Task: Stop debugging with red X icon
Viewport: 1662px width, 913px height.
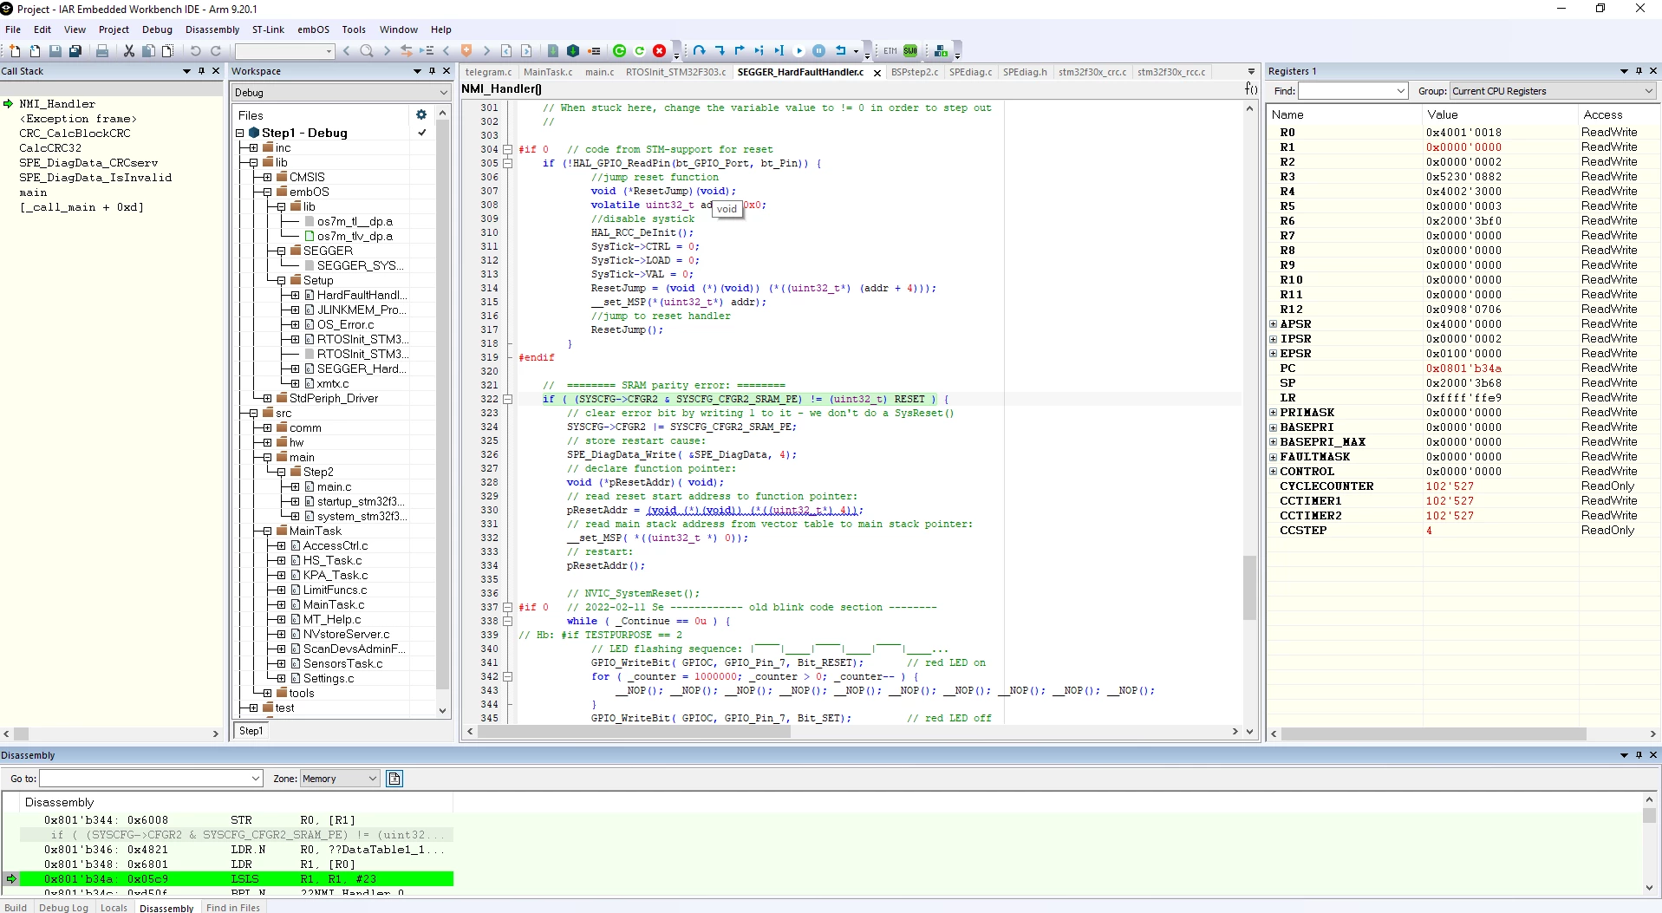Action: coord(659,51)
